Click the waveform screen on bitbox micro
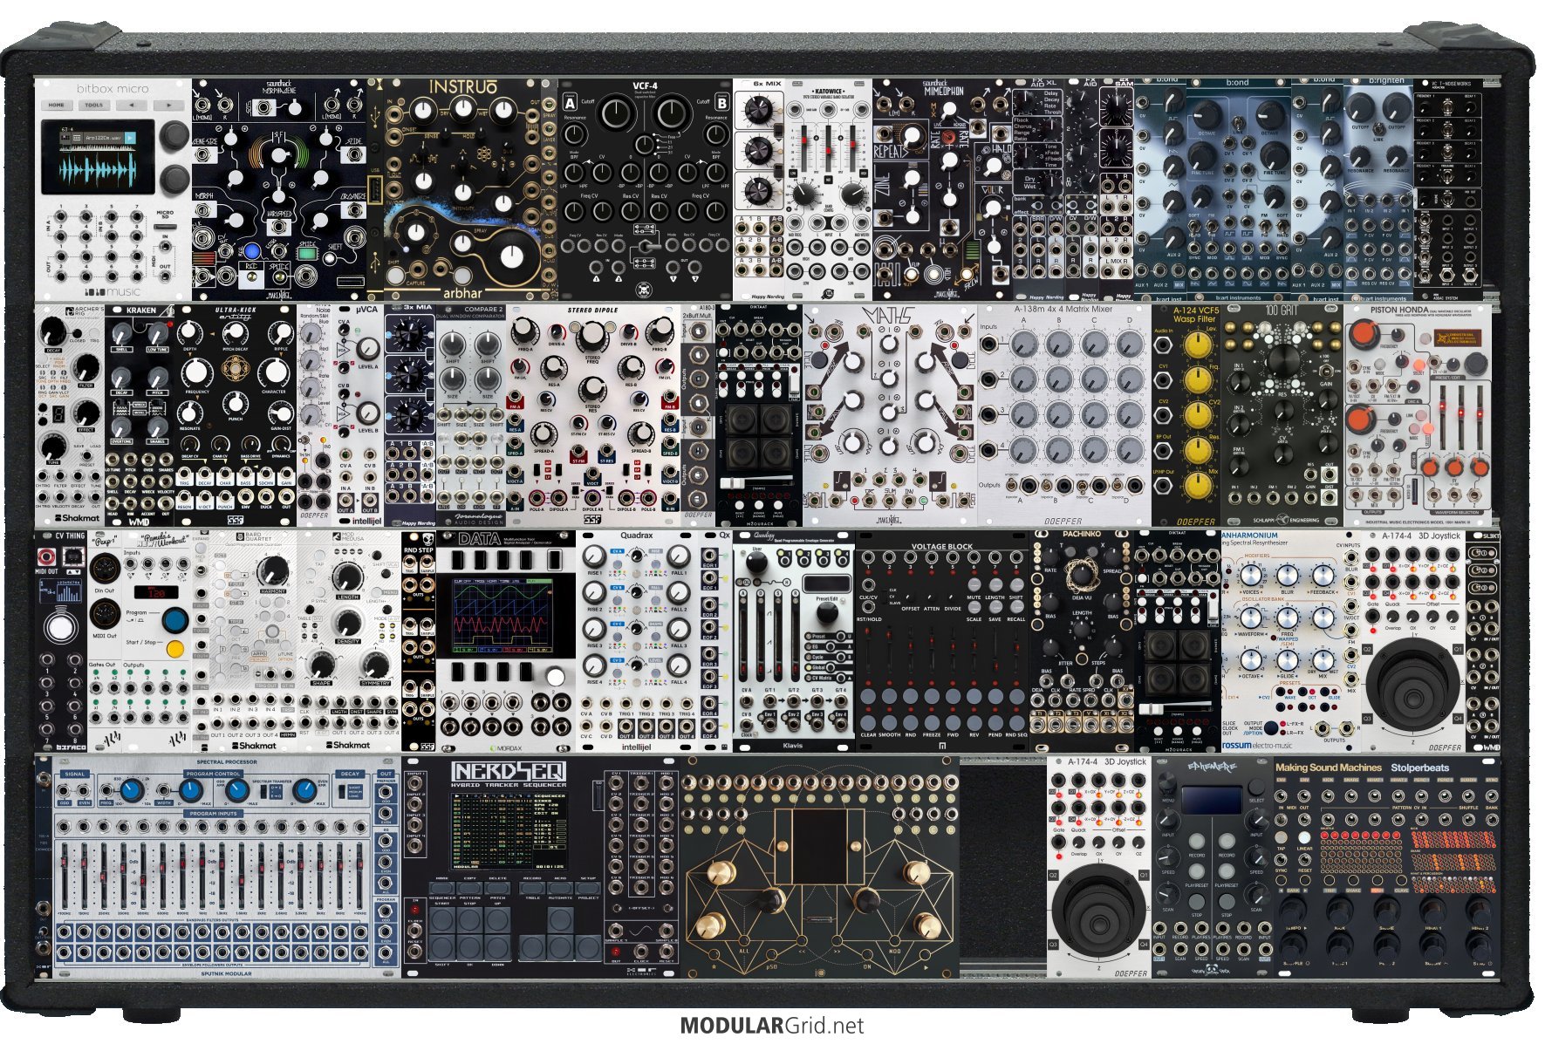This screenshot has height=1044, width=1545. pos(99,157)
